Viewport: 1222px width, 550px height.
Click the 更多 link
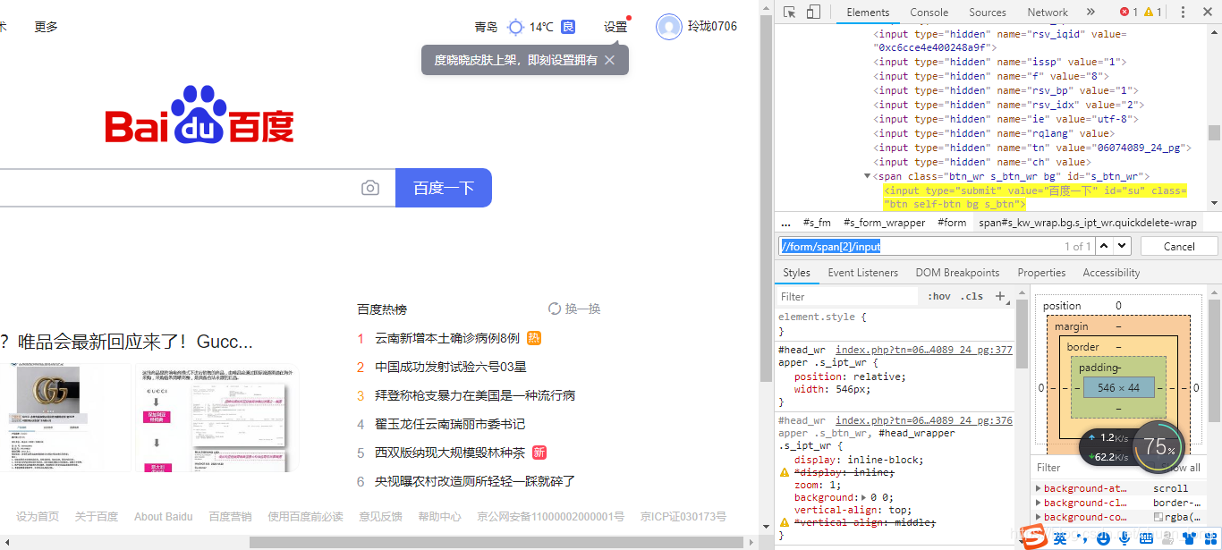pyautogui.click(x=47, y=27)
